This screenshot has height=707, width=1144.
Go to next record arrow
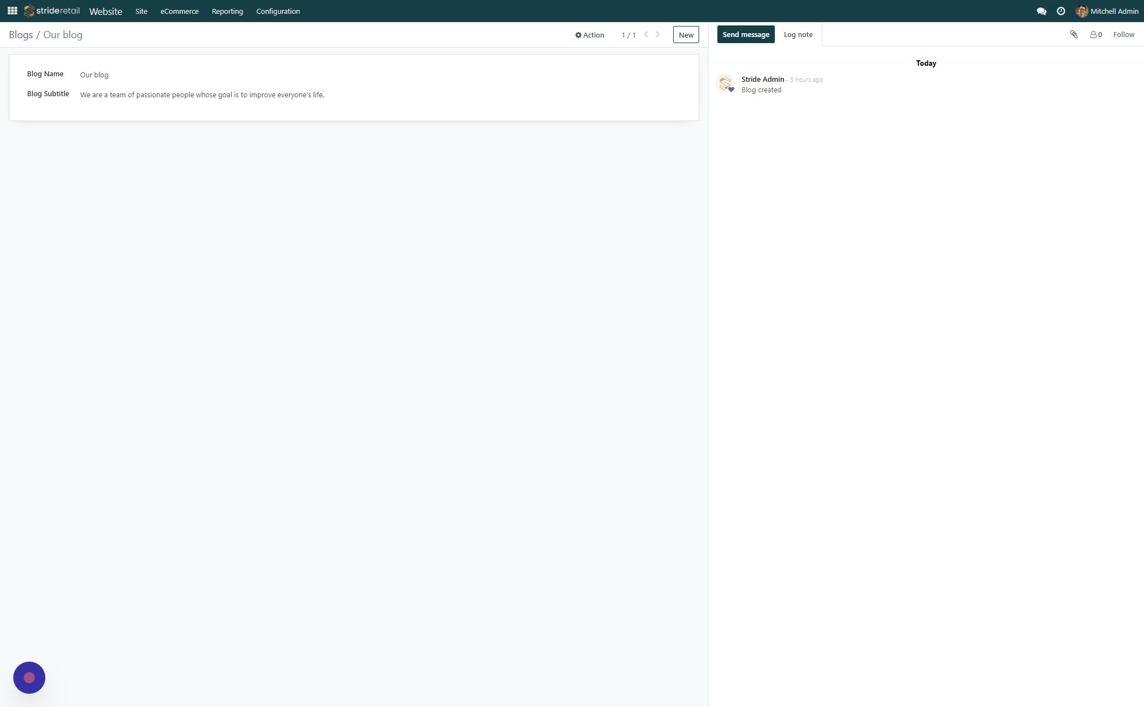point(658,34)
